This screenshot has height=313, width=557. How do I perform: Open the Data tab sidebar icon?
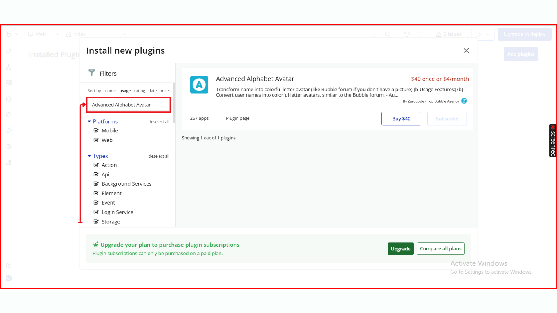pos(9,99)
